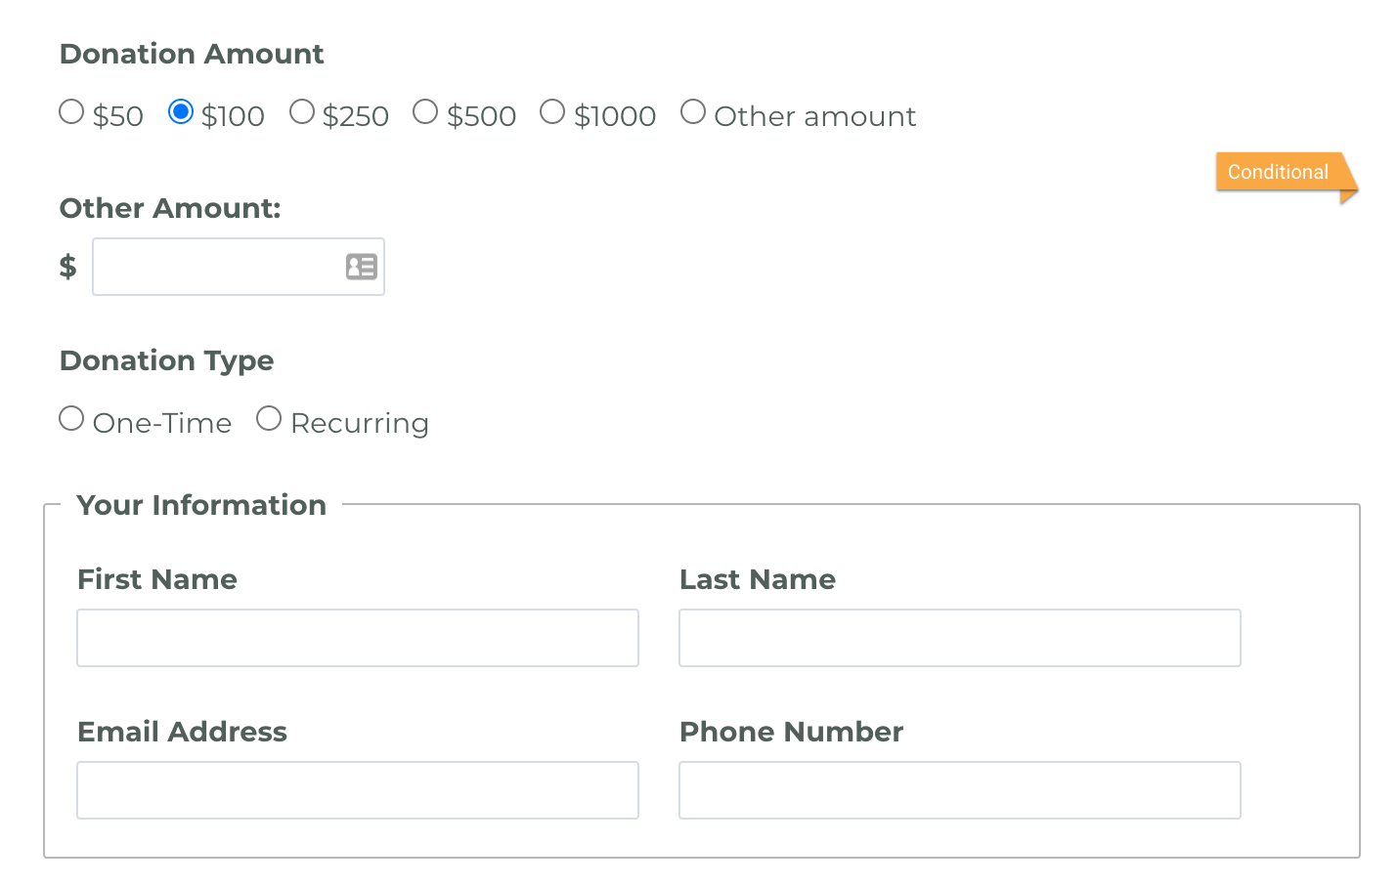This screenshot has width=1399, height=885.
Task: Pick the $500 donation radio button
Action: [x=425, y=111]
